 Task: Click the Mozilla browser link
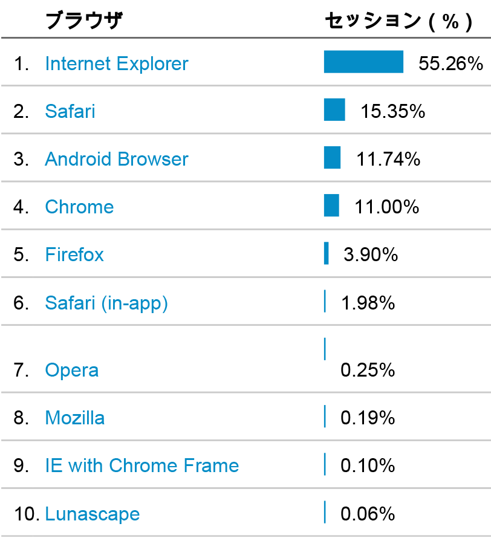pyautogui.click(x=74, y=418)
